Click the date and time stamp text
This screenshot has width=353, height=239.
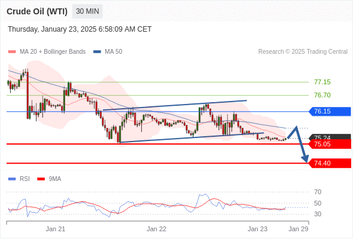pos(80,29)
